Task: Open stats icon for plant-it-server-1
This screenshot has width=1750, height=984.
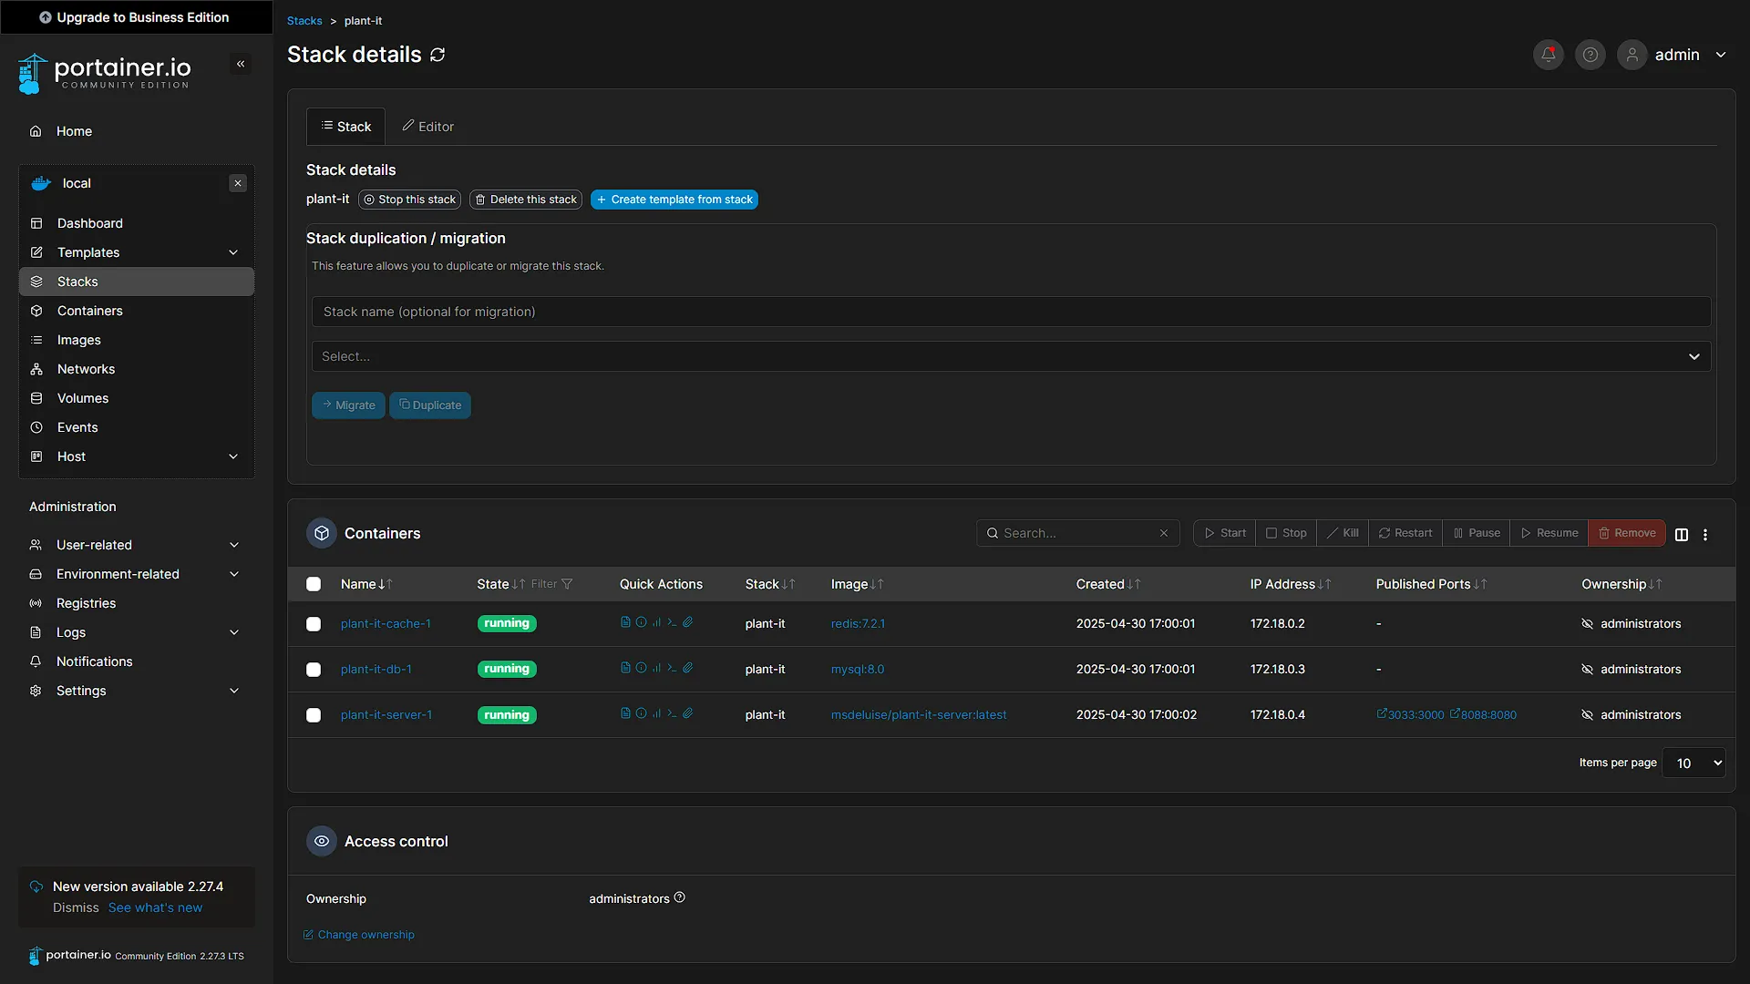Action: [x=656, y=713]
